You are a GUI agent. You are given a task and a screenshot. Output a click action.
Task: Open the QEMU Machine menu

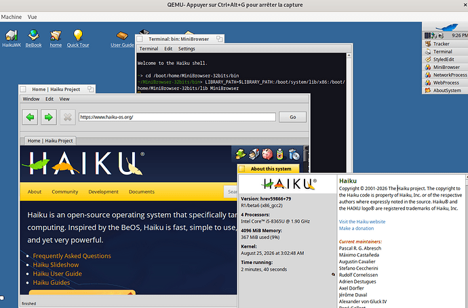[x=12, y=17]
